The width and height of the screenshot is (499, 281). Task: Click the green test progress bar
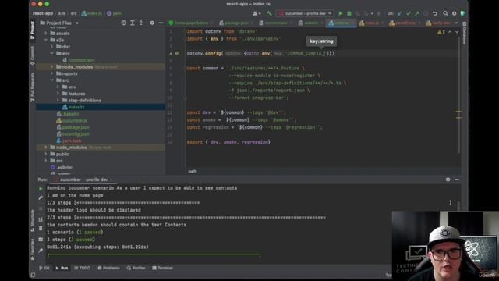pos(154,255)
